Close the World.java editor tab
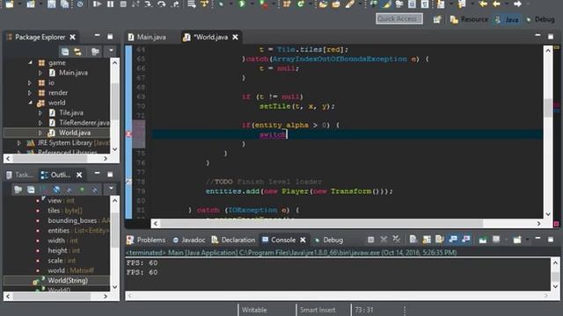The width and height of the screenshot is (563, 316). [235, 37]
